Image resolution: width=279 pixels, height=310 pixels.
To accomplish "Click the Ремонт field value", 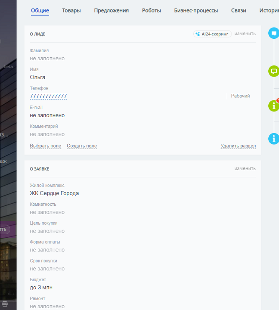I will click(x=47, y=307).
